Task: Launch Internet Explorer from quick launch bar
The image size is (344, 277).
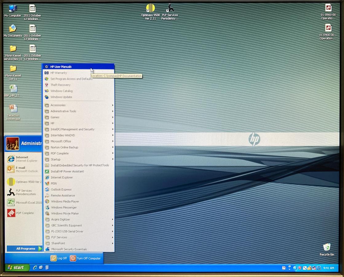Action: (35, 268)
